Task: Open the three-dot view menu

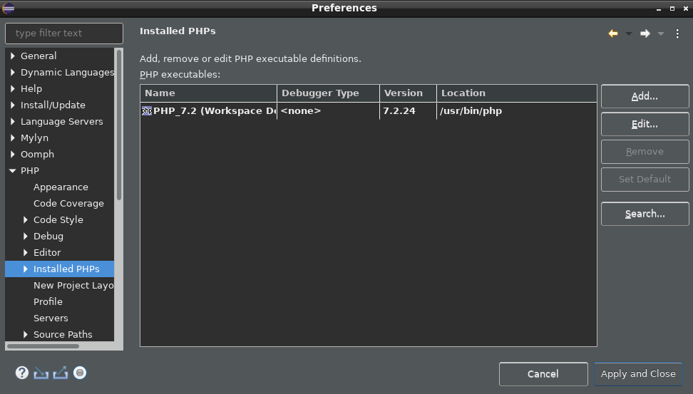Action: click(x=677, y=33)
